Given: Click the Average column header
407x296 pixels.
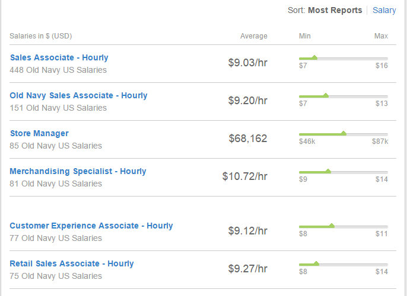Looking at the screenshot, I should [x=253, y=36].
